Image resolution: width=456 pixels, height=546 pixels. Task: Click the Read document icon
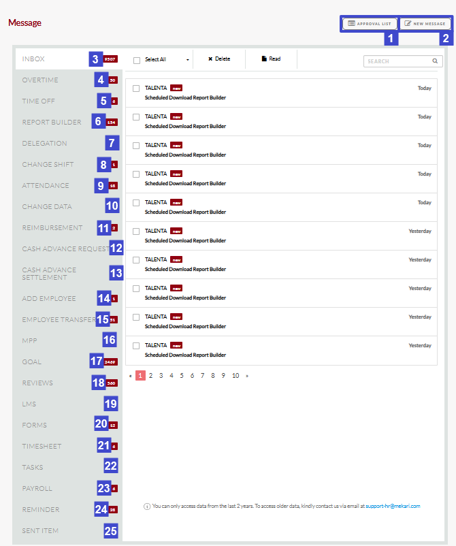click(x=264, y=59)
